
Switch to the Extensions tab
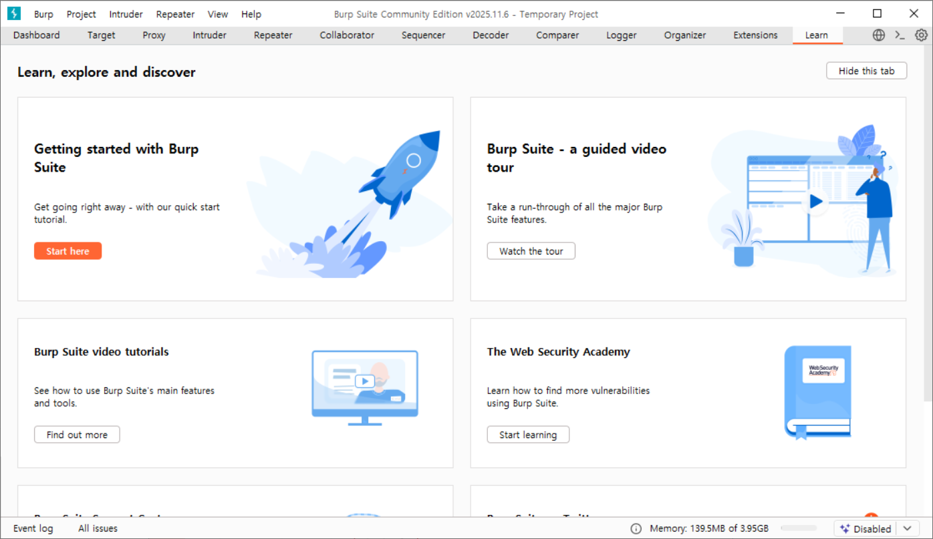[x=755, y=35]
